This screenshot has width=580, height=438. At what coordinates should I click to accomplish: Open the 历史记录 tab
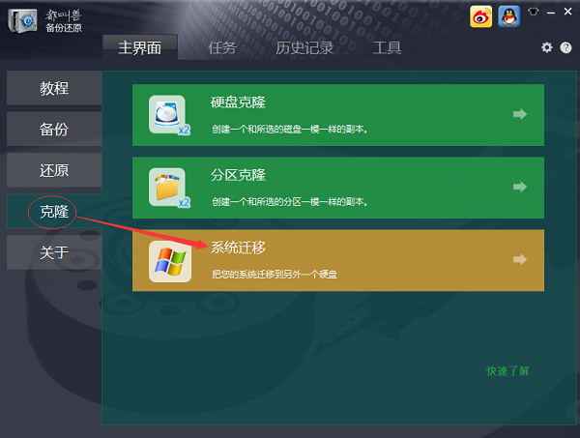click(x=304, y=47)
